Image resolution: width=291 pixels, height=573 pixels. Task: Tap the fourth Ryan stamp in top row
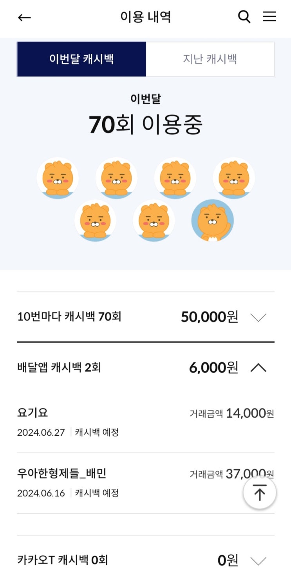coord(234,178)
